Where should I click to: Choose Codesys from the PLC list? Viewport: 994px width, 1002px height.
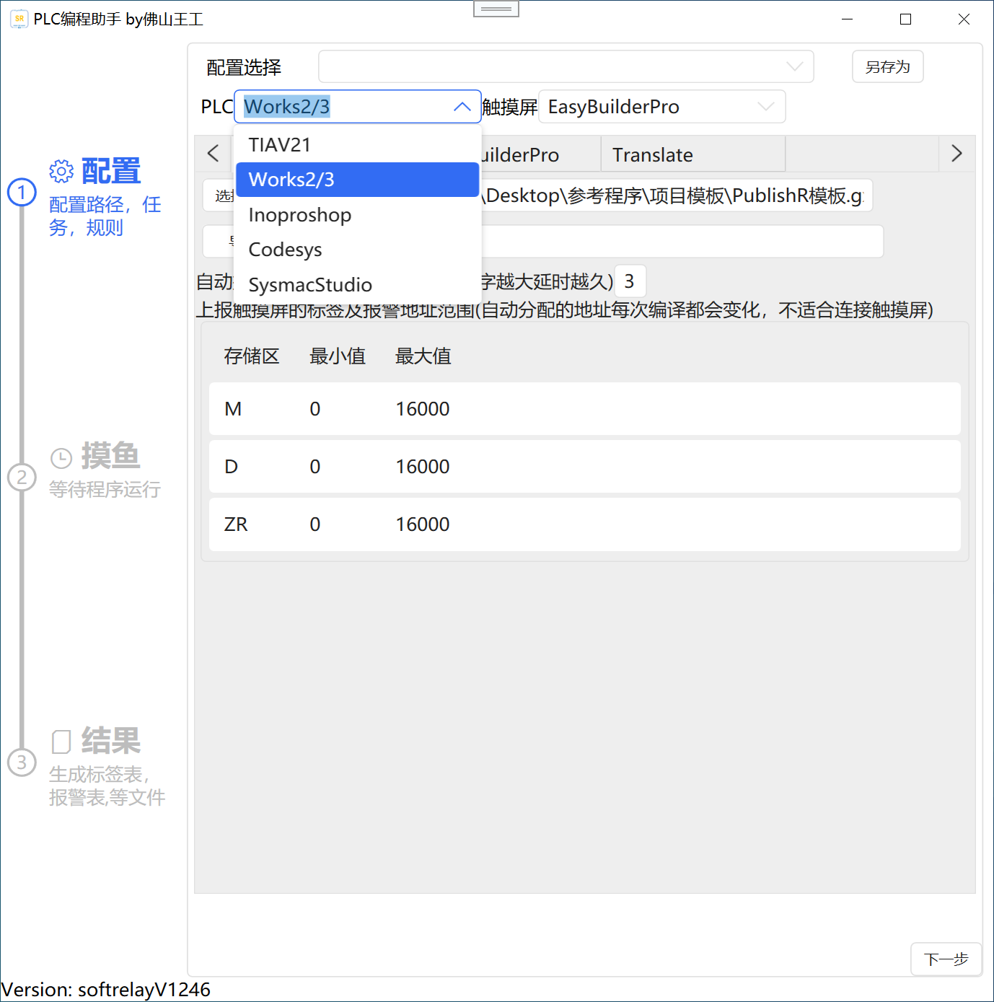point(358,250)
